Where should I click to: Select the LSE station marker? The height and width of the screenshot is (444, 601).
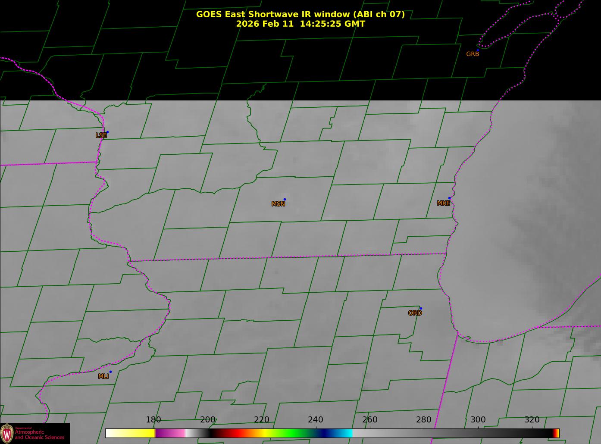[107, 132]
